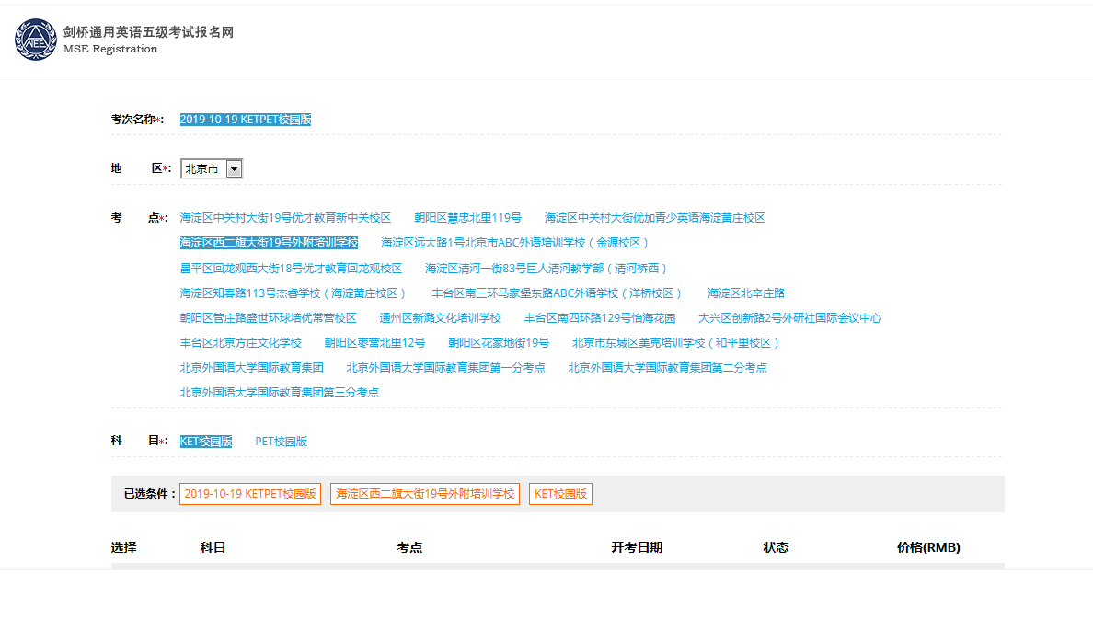1093x631 pixels.
Task: Choose 大兴区创新路2号外研社国际会议中心
Action: pyautogui.click(x=789, y=318)
